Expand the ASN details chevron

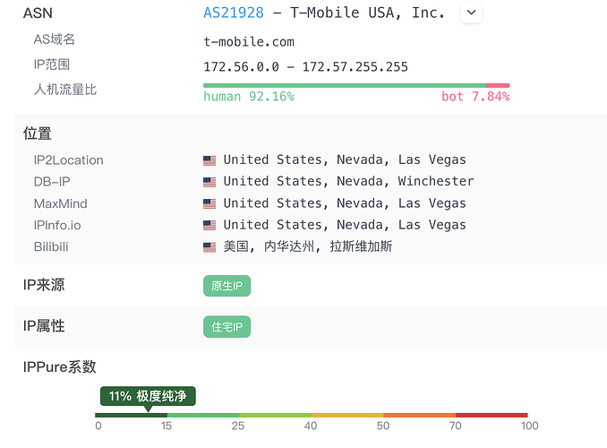click(471, 13)
